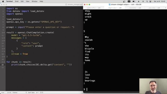
Task: Click the word "crack" in terminal output
Action: tap(88, 17)
